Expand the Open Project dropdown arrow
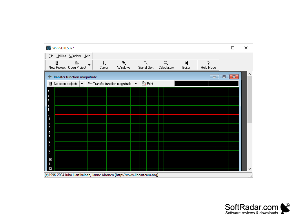The image size is (297, 222). point(90,65)
